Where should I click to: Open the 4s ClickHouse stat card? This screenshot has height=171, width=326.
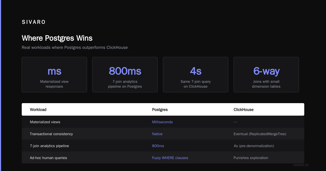click(196, 75)
